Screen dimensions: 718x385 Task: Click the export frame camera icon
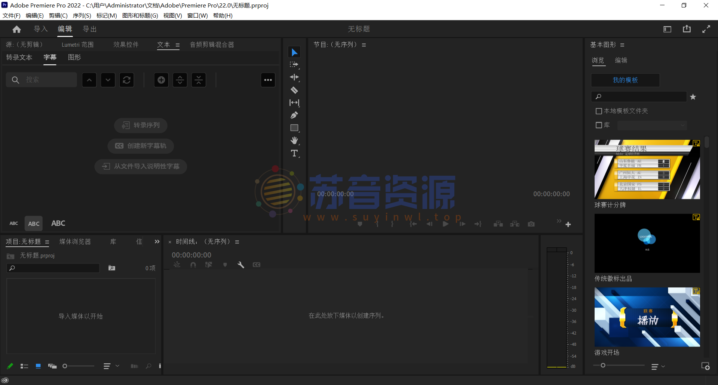(531, 224)
